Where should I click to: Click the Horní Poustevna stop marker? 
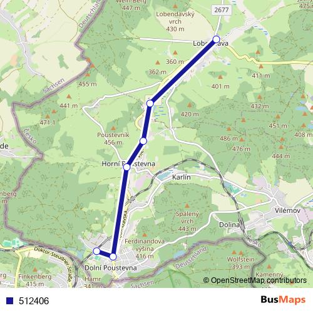126,167
